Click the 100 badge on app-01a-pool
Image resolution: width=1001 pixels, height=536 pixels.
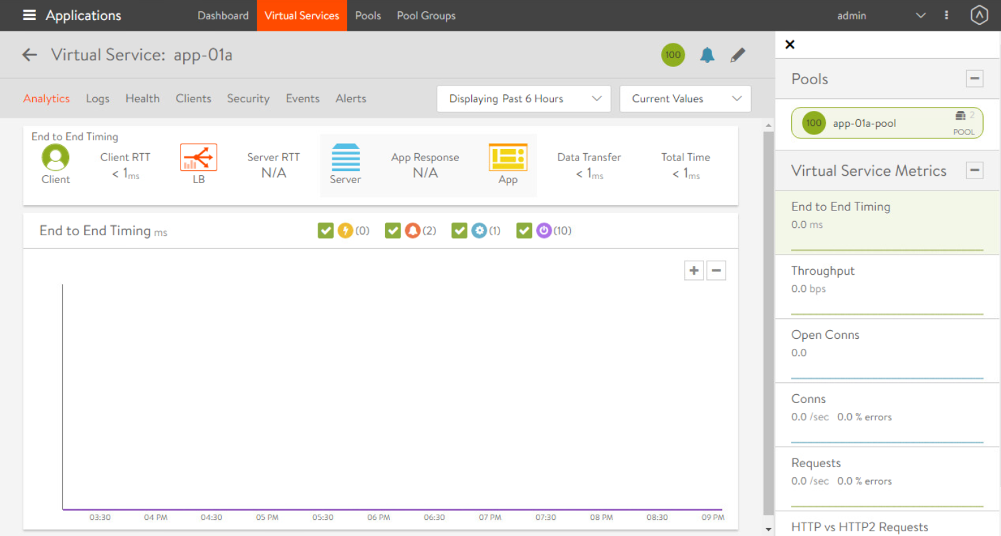point(813,123)
